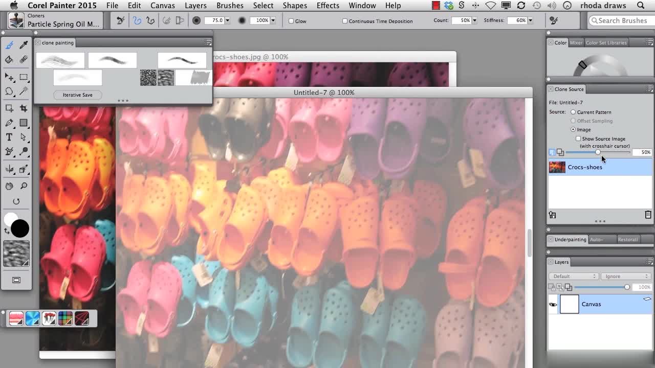
Task: Select the Dropper tool
Action: [24, 45]
